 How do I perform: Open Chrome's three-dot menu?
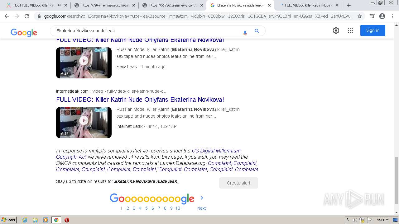click(x=392, y=16)
